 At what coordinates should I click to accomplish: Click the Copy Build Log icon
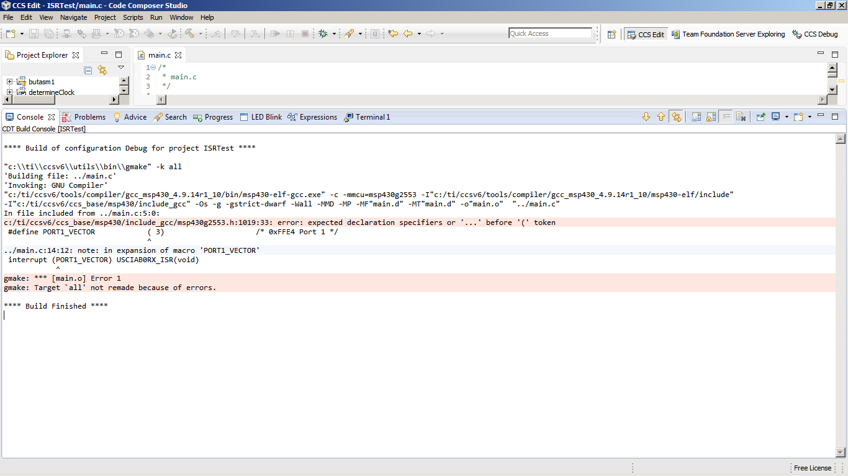point(696,117)
